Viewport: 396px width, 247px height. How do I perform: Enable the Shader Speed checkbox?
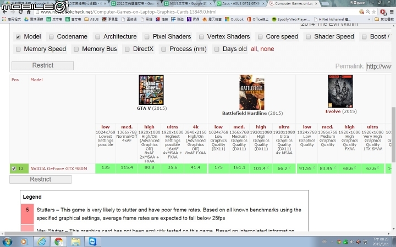(309, 37)
